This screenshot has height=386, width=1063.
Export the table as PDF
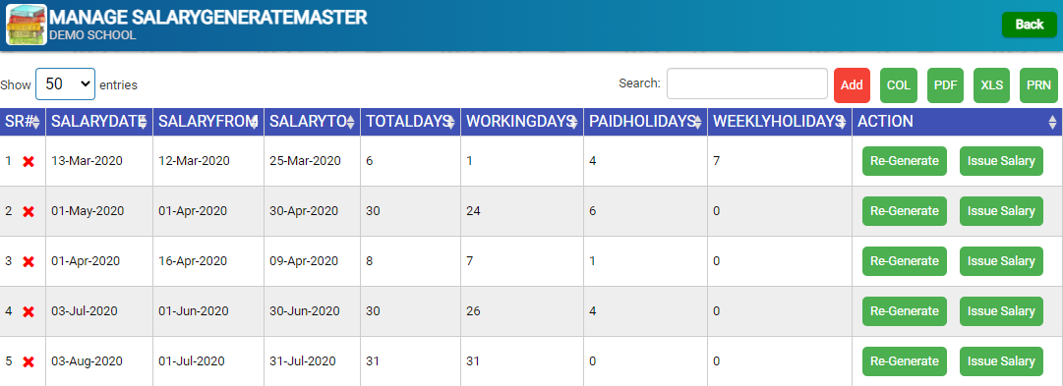[x=945, y=85]
